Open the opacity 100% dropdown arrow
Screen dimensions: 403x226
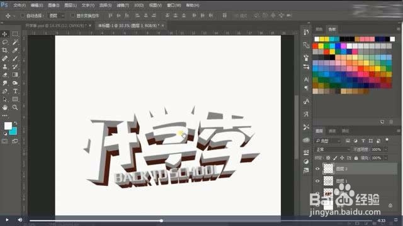[x=386, y=149]
